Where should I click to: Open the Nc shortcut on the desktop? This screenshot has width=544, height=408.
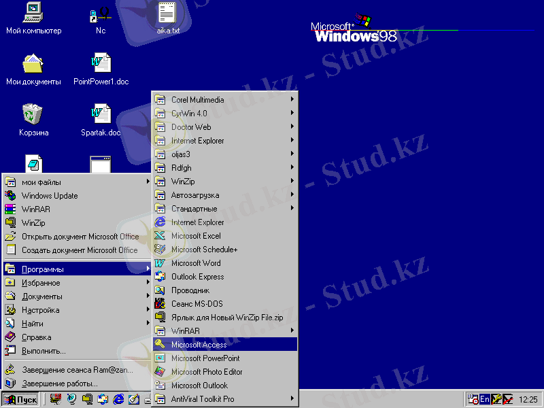pos(101,13)
